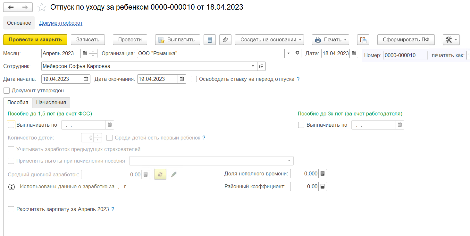Click into the Доля неполного времени field

(x=305, y=174)
